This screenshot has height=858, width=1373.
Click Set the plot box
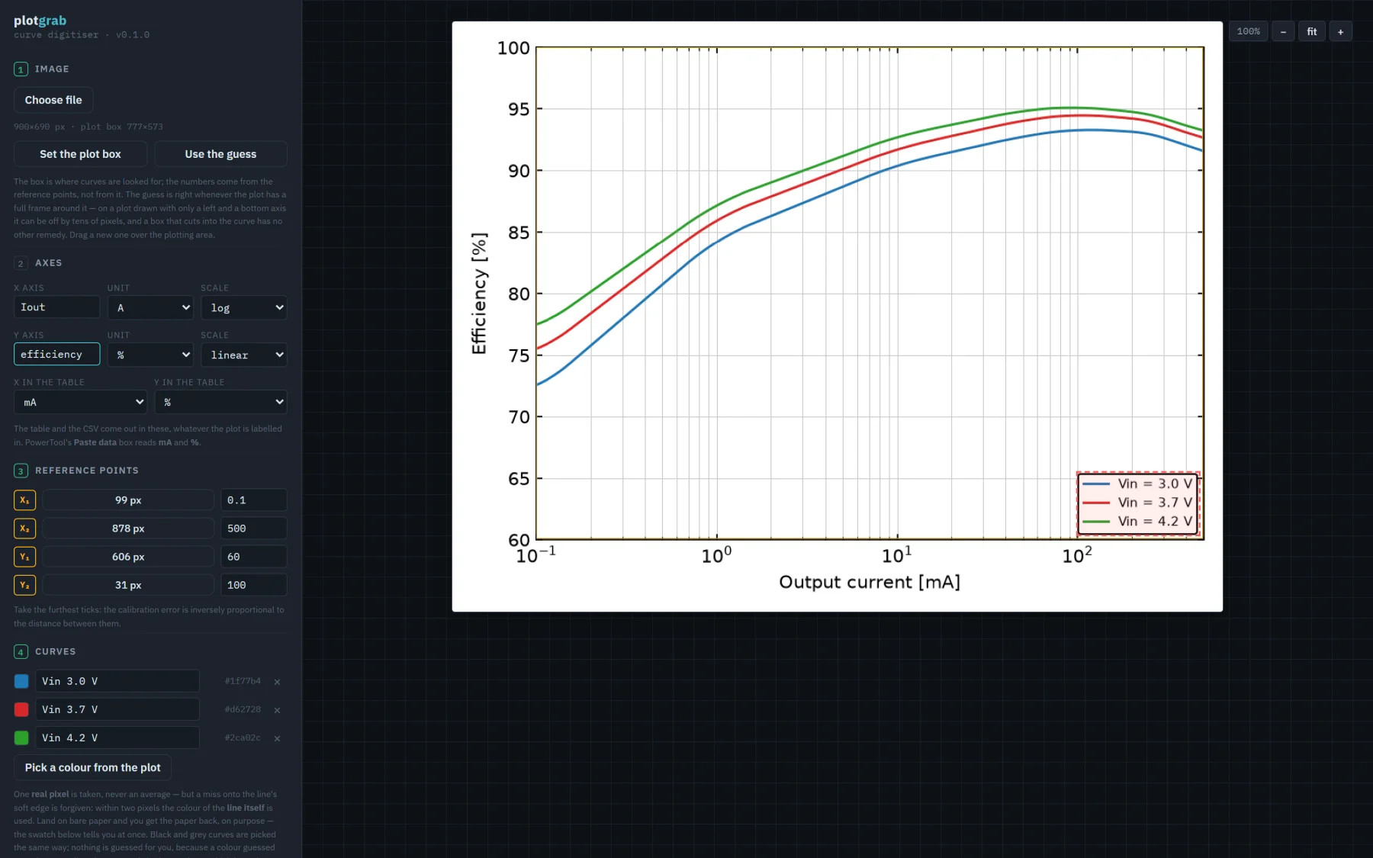click(80, 154)
